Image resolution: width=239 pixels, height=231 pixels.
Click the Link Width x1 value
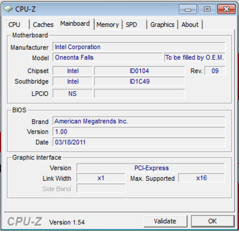coord(101,178)
